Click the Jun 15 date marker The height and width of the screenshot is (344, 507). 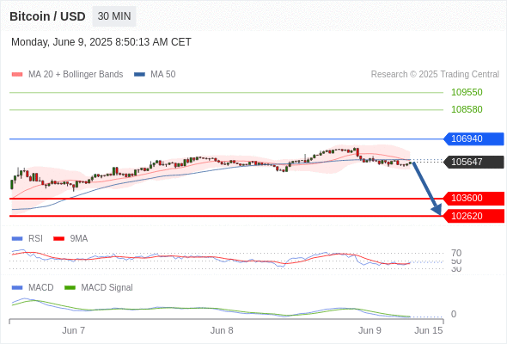429,330
